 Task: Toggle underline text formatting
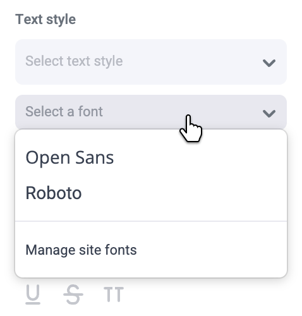click(x=33, y=295)
